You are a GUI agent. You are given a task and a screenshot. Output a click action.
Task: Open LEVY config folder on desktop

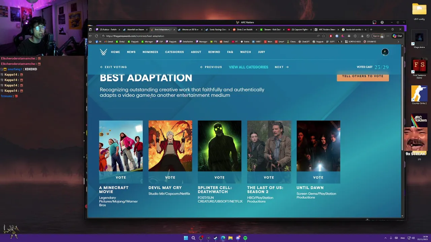pos(419,12)
